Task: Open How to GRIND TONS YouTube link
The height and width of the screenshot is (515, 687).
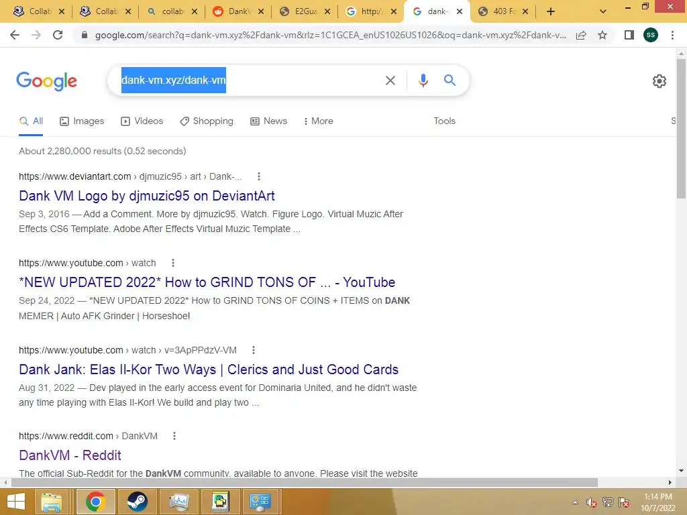Action: pos(207,282)
